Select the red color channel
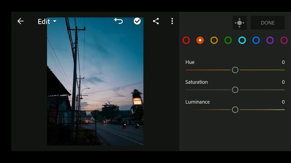This screenshot has height=163, width=291. [x=186, y=40]
